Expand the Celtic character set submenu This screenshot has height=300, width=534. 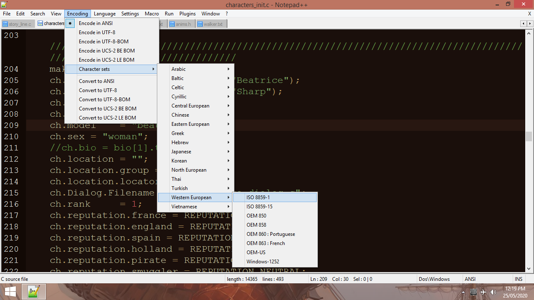(196, 87)
